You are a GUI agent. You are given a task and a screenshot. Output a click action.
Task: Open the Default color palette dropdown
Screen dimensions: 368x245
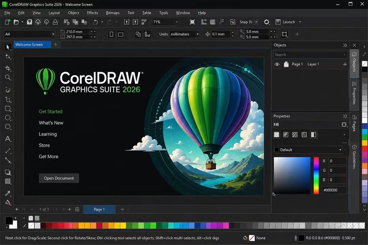coord(308,150)
